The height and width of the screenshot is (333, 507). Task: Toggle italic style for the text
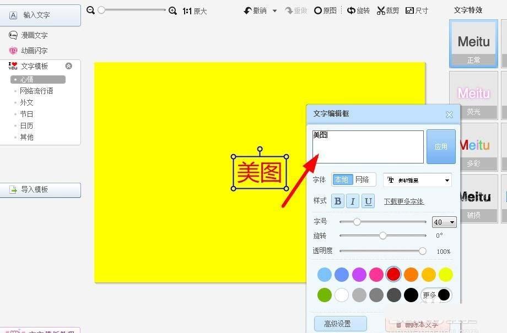353,201
